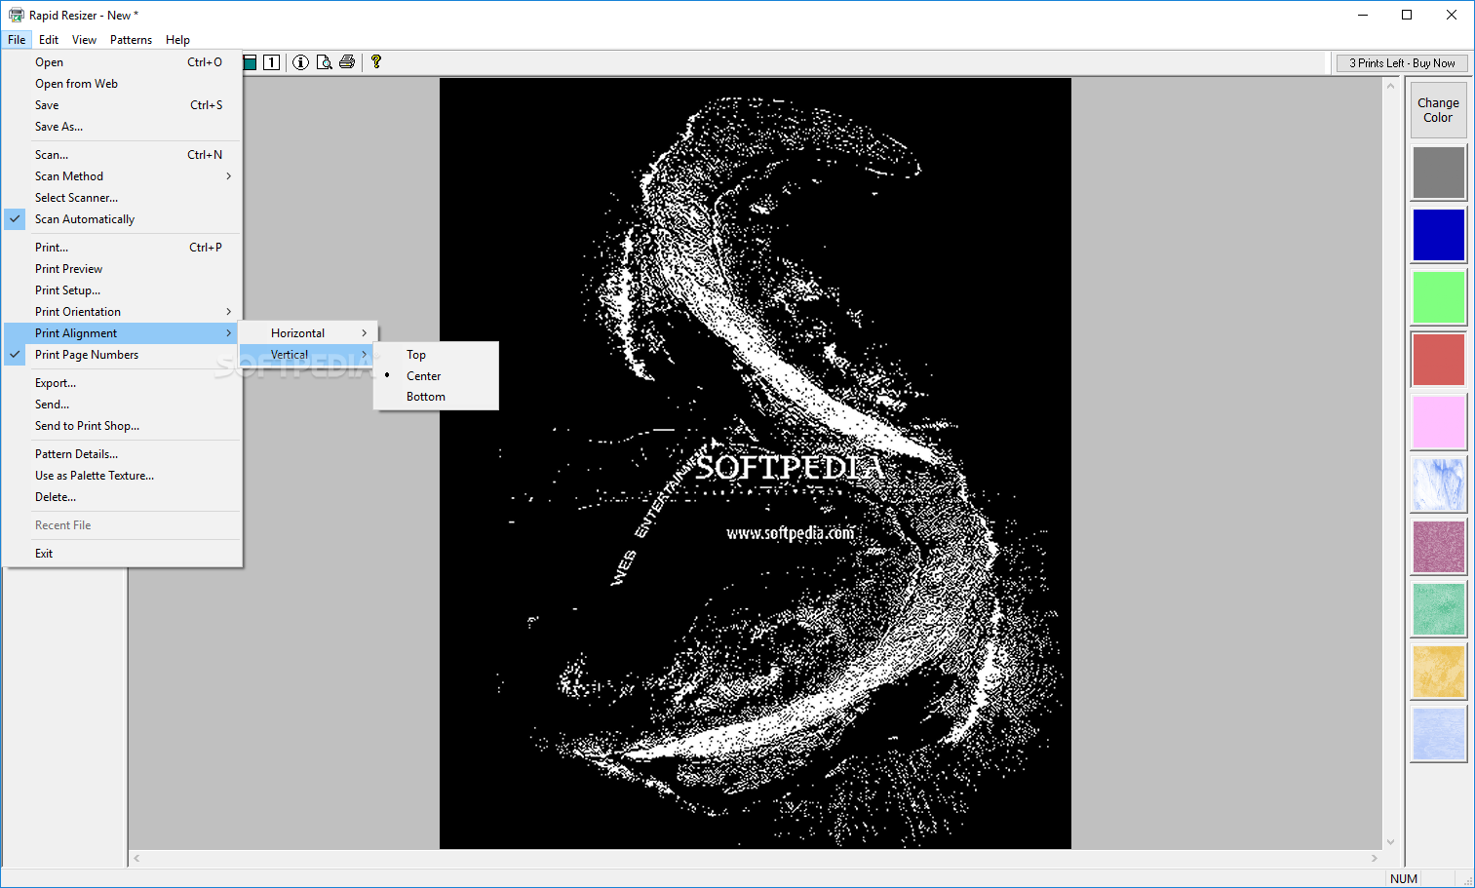This screenshot has height=888, width=1475.
Task: Pick the light green color swatch
Action: [x=1438, y=297]
